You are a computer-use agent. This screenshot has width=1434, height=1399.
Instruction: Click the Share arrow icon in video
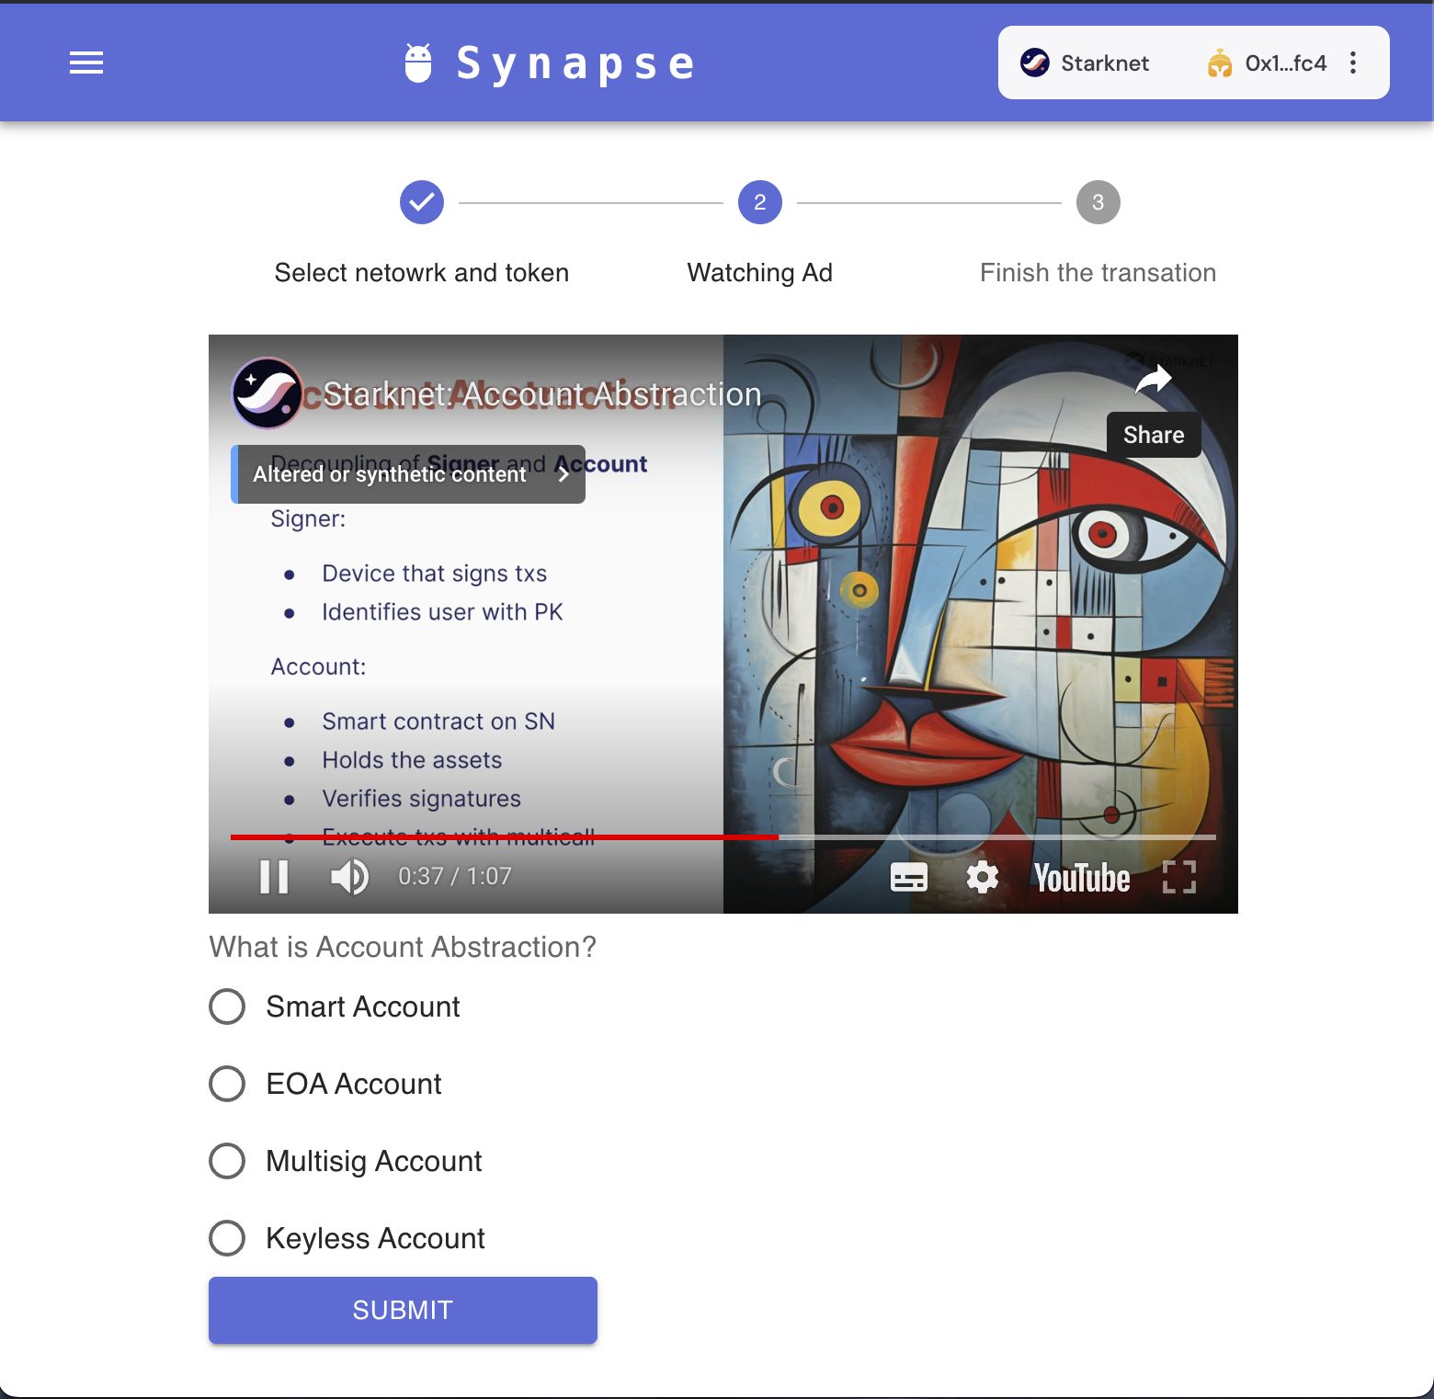1154,380
